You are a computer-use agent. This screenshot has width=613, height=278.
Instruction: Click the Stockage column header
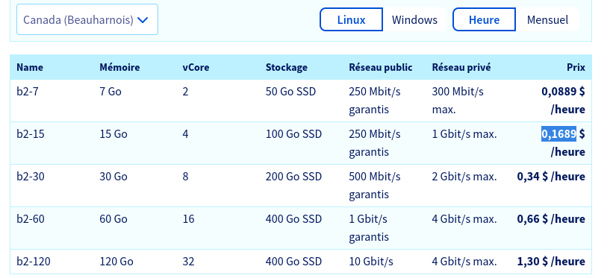287,68
